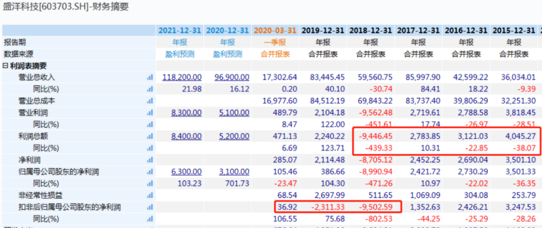Open forecast net profit link 6,300.00
Image resolution: width=542 pixels, height=228 pixels.
tap(187, 172)
